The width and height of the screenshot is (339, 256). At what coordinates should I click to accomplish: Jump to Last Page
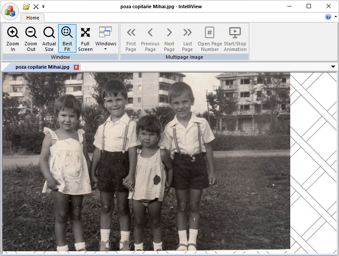click(x=188, y=39)
